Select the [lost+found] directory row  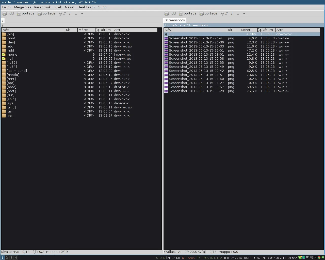79,71
